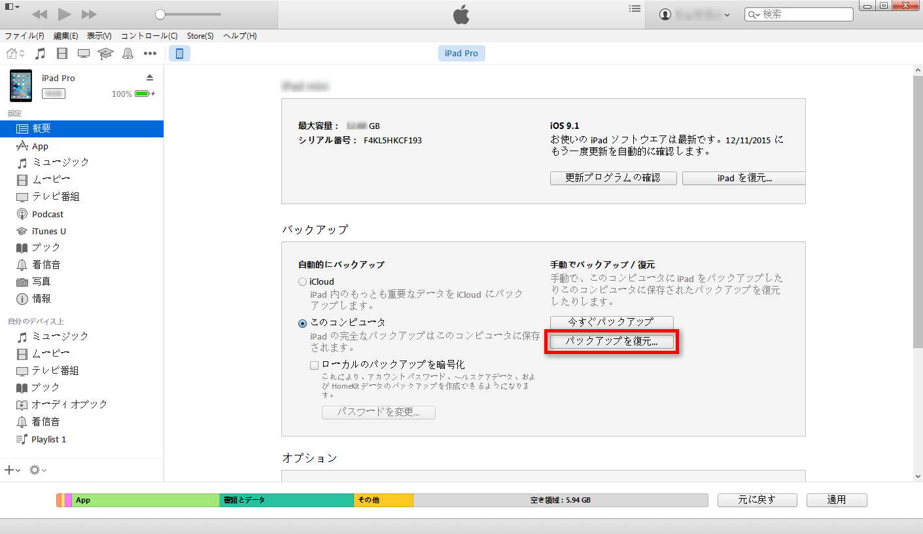Switch to Movies film icon in toolbar
Screen dimensions: 923x534
pyautogui.click(x=62, y=54)
